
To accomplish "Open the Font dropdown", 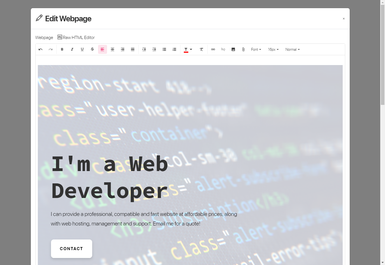I will pos(256,49).
